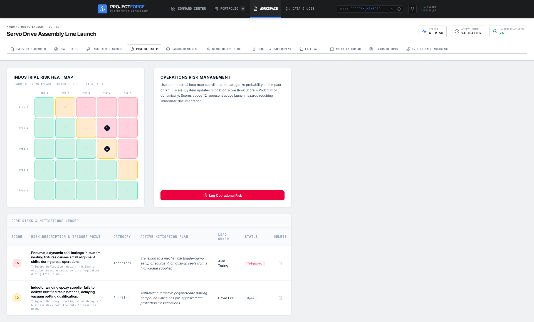Switch to Overview & Charter tab
The image size is (534, 322).
[28, 49]
